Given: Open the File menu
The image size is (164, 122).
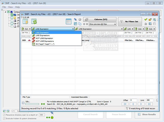Looking at the screenshot, I should 4,7.
